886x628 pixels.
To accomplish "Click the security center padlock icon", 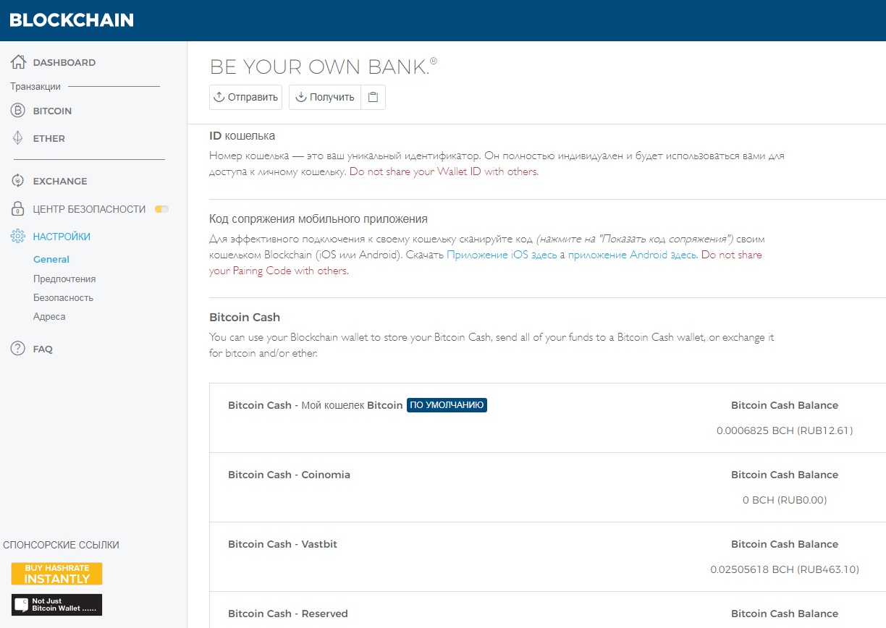I will point(18,209).
